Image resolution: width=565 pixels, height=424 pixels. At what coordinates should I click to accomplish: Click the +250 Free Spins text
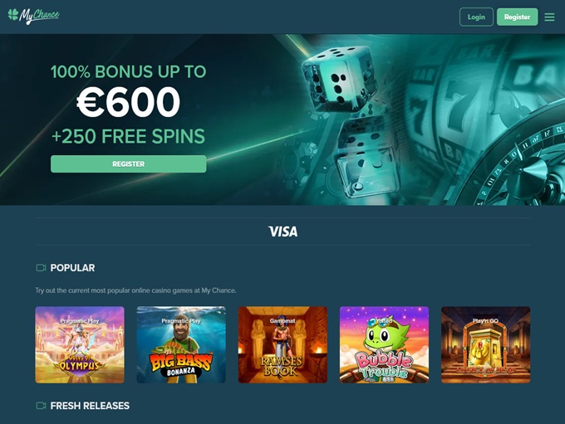[128, 136]
